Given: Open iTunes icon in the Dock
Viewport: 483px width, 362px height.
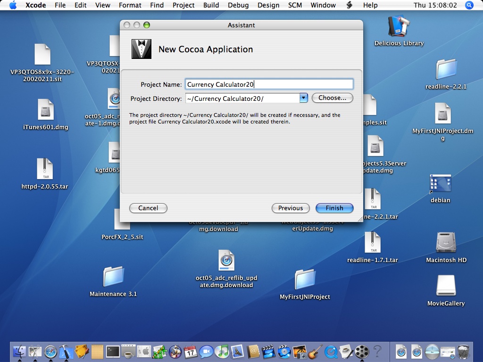Looking at the screenshot, I should pos(222,352).
